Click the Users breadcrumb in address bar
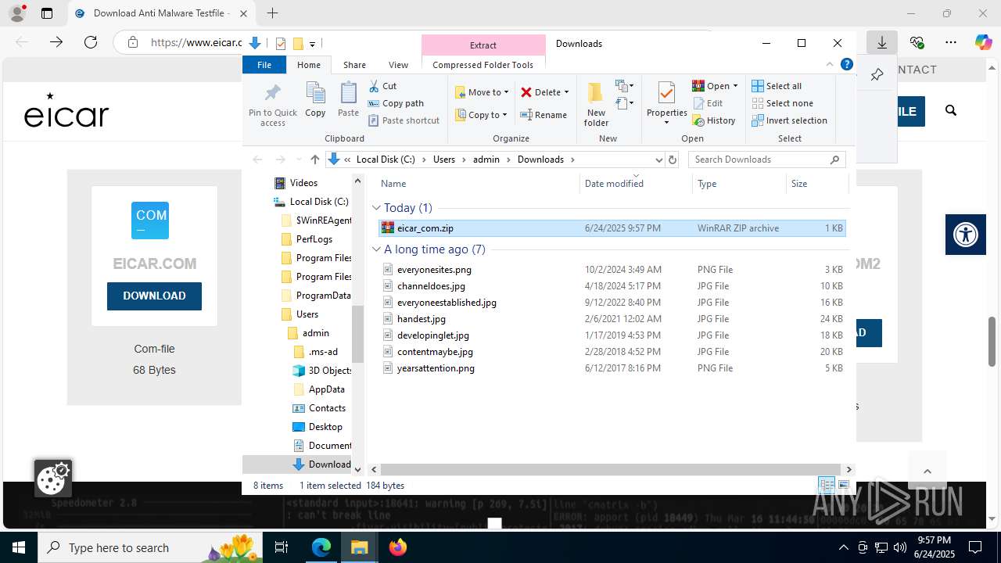The image size is (1001, 563). (x=444, y=160)
